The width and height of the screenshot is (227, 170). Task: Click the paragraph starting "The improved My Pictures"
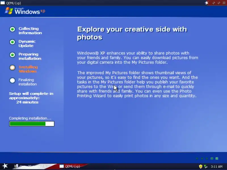[137, 84]
